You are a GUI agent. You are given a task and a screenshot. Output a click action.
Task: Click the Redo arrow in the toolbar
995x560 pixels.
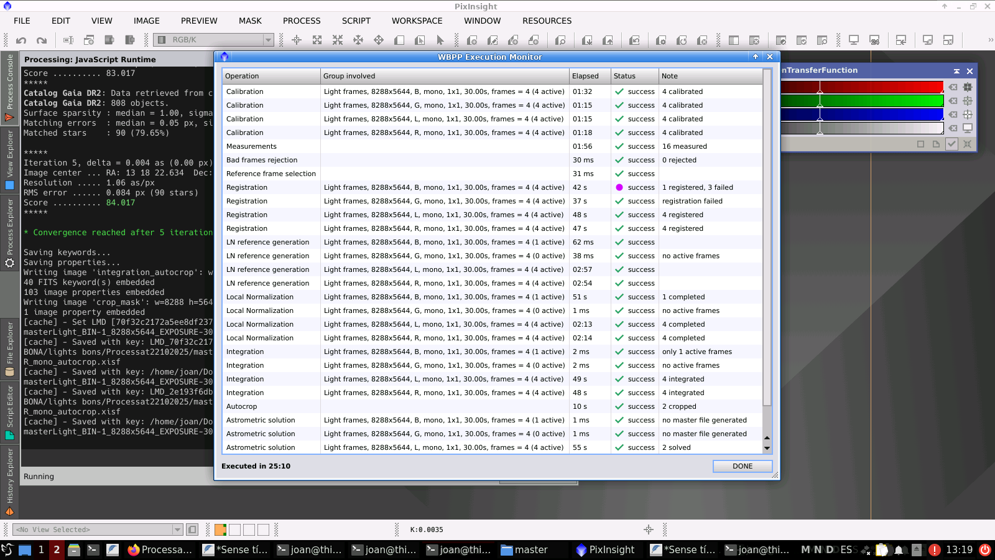point(42,40)
